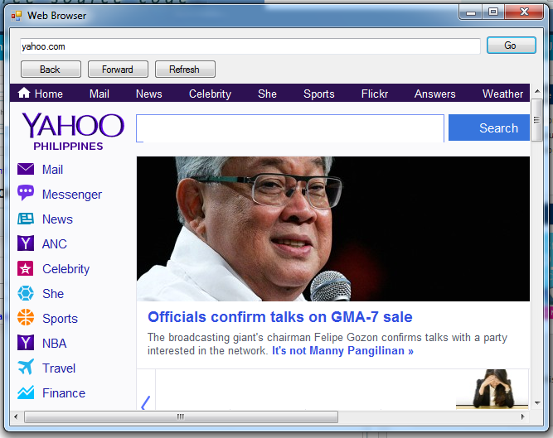Viewport: 553px width, 438px height.
Task: Close the Web Browser window
Action: pos(525,12)
